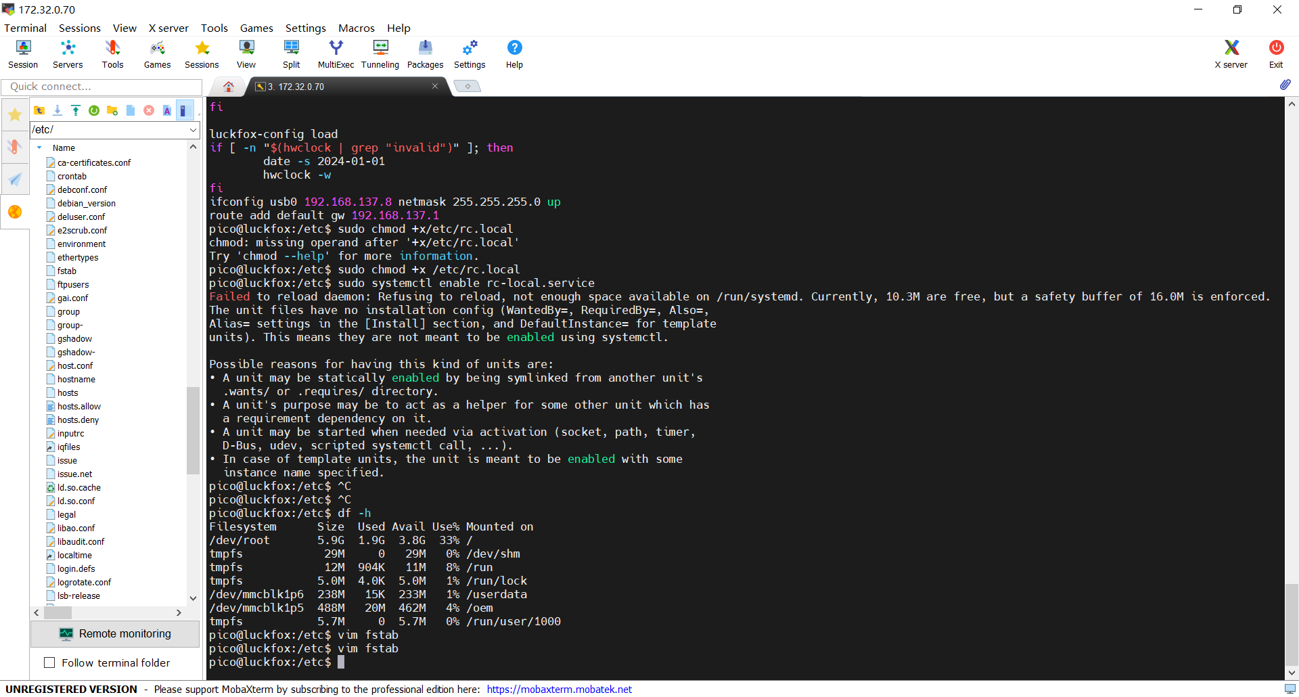
Task: Split the terminal with Split icon
Action: coord(291,54)
